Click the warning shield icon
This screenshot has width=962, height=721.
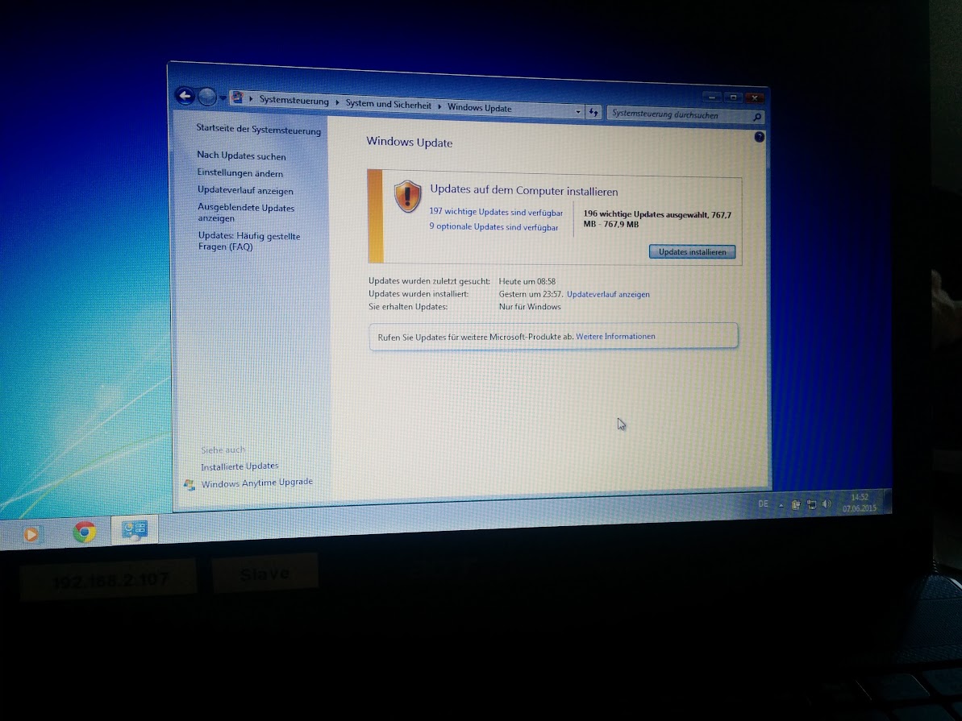[407, 197]
